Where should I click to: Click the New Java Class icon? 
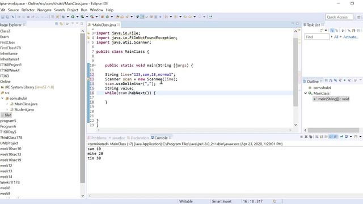[107, 17]
